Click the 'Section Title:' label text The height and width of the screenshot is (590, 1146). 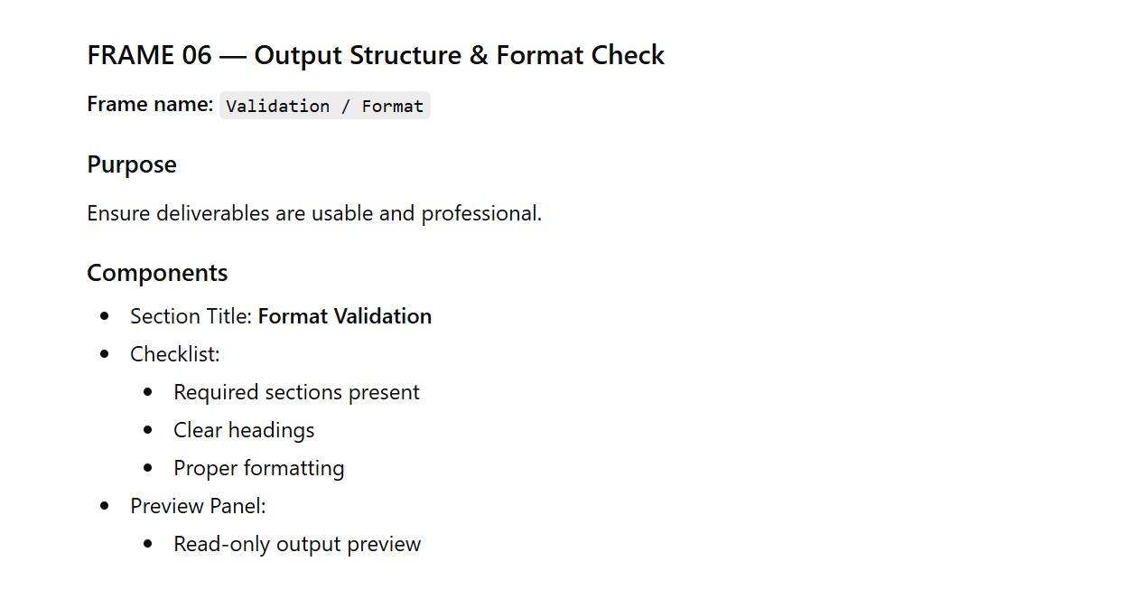pyautogui.click(x=191, y=316)
